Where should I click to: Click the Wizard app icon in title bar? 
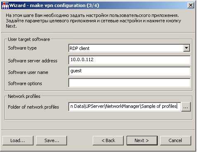5,5
